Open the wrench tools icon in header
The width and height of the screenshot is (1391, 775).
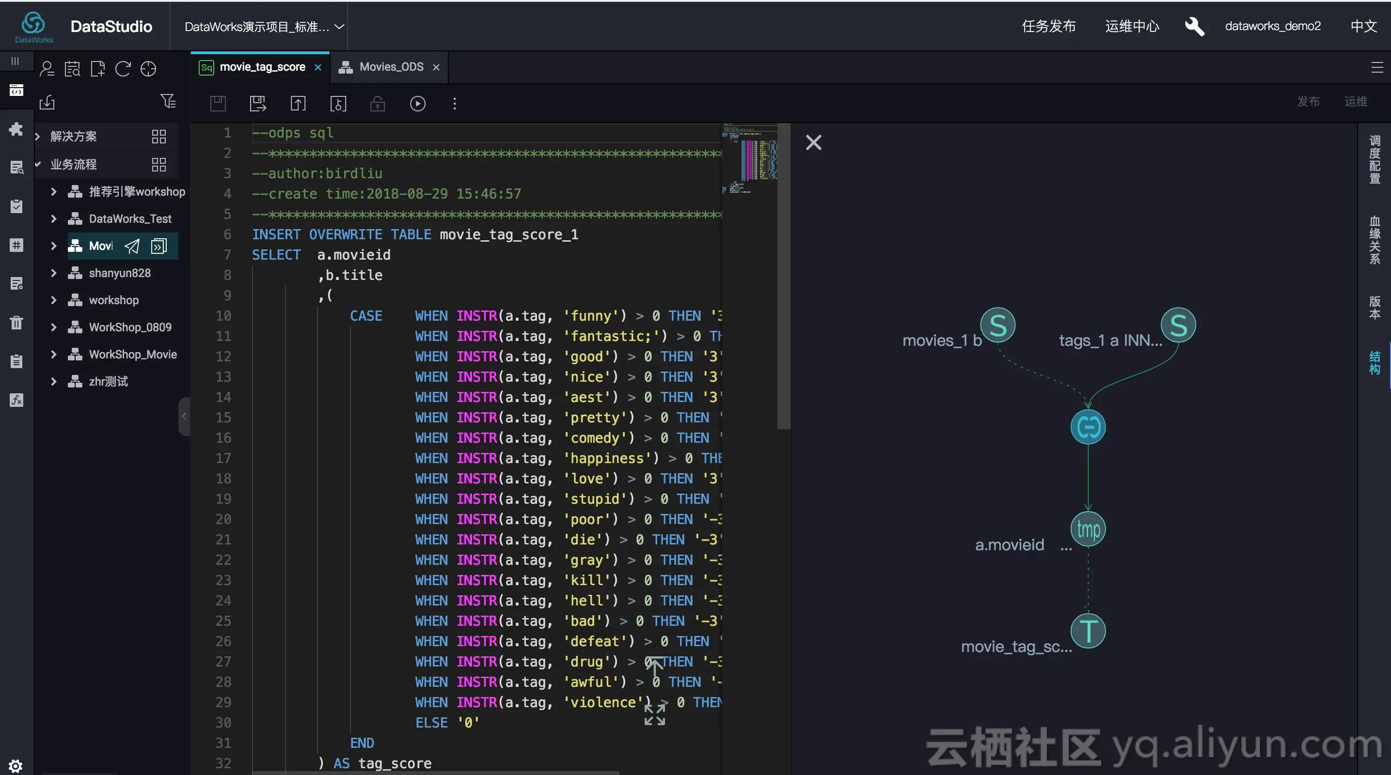click(1194, 26)
